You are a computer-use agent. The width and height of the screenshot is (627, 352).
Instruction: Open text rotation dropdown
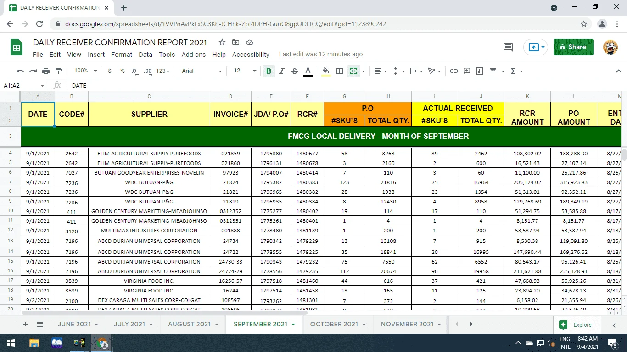[434, 71]
